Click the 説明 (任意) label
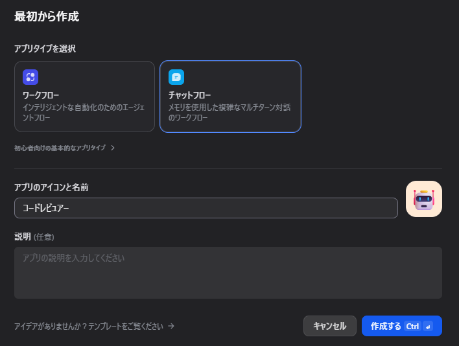 (x=38, y=236)
